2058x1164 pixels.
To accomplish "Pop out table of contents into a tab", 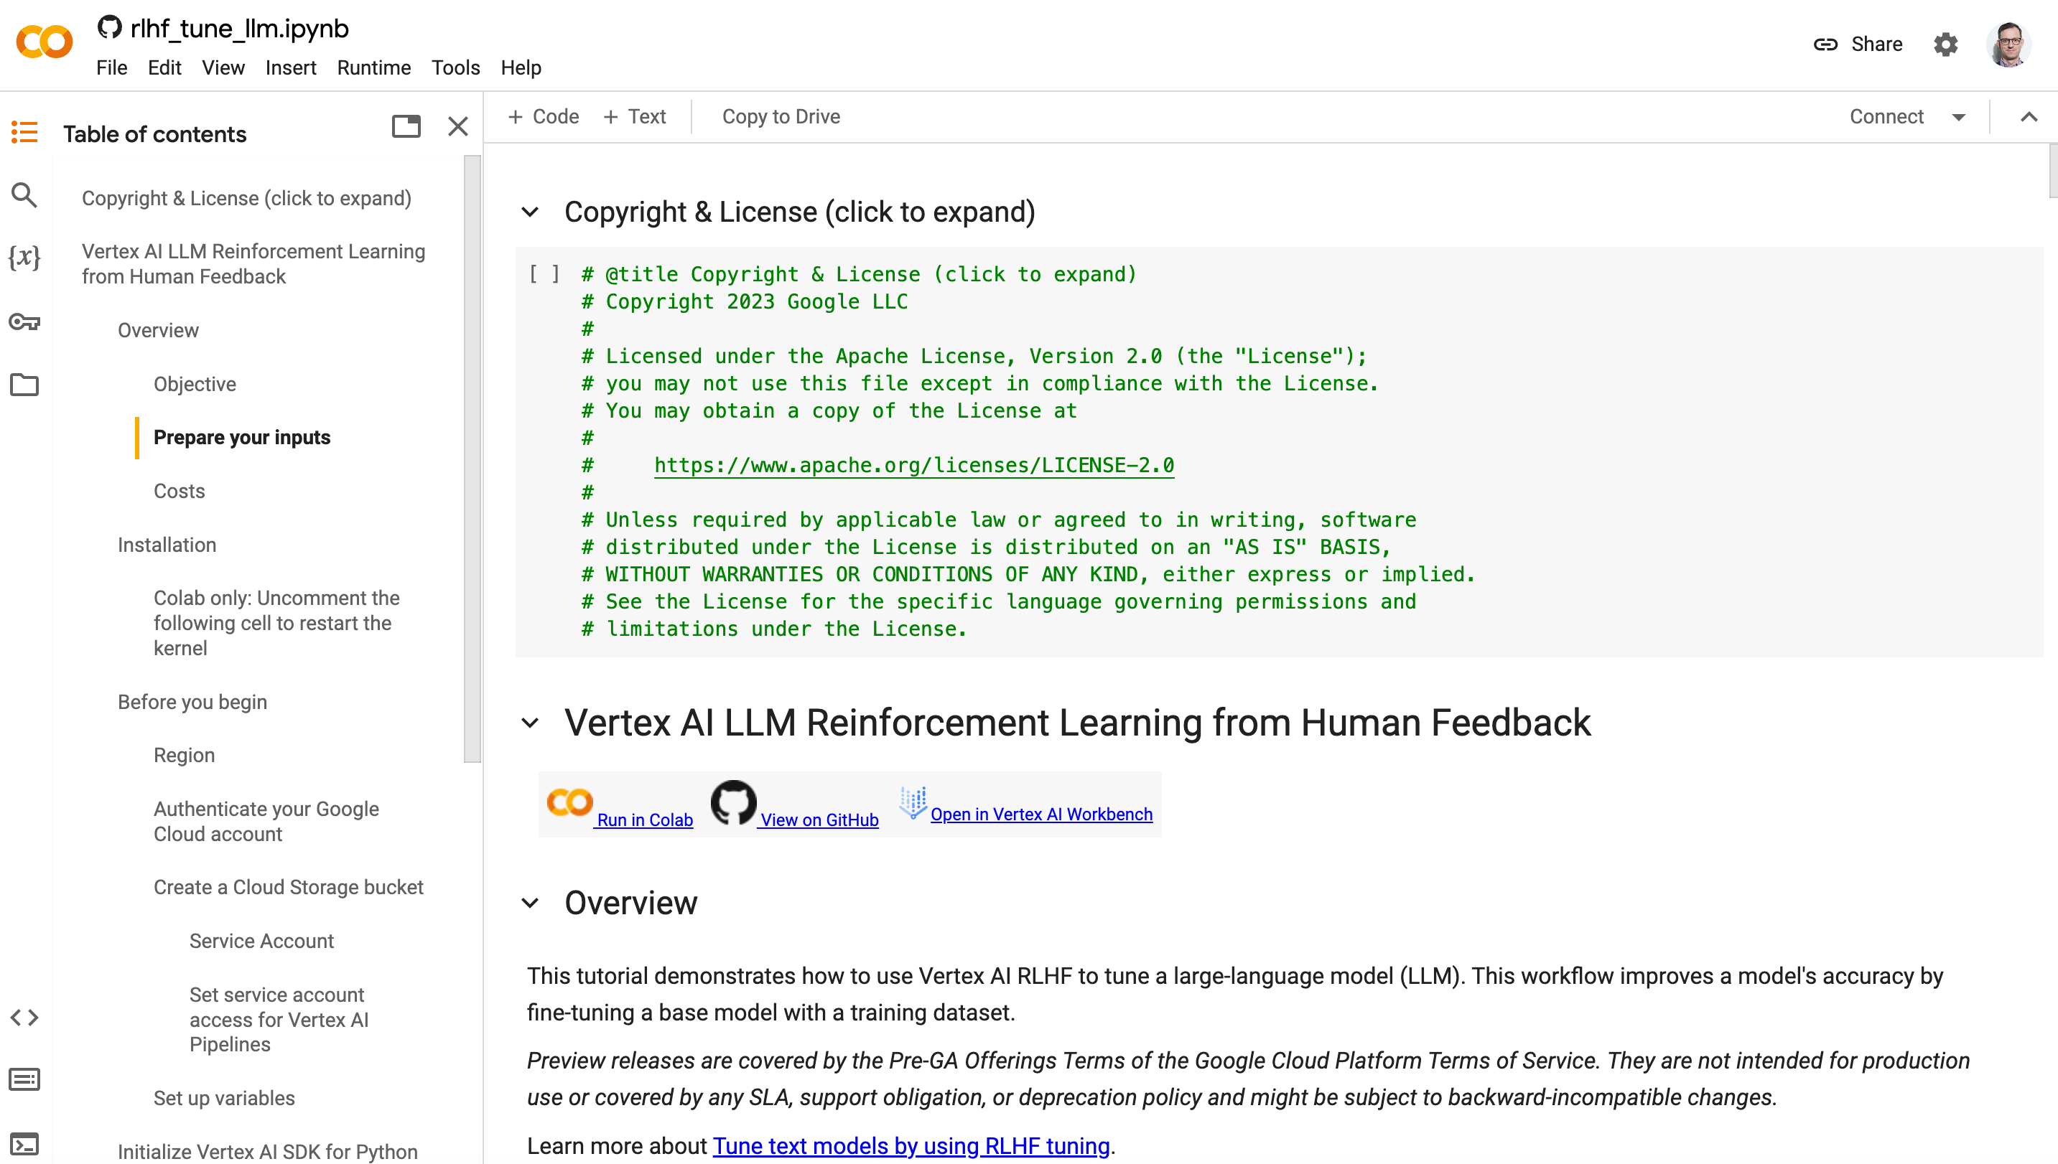I will click(x=406, y=126).
